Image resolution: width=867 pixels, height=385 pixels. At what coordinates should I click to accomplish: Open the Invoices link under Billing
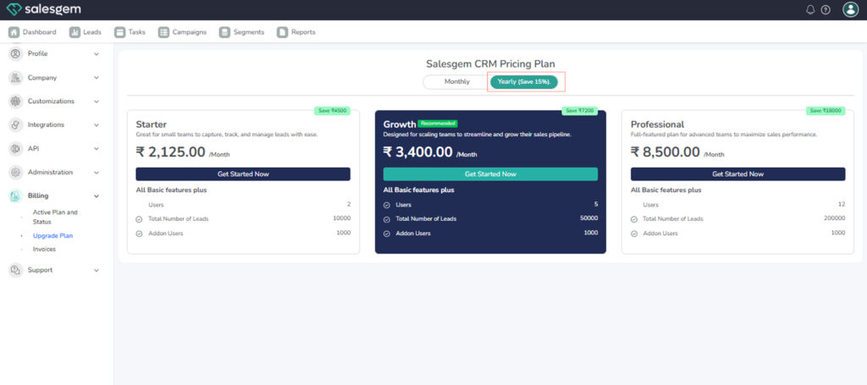pos(44,250)
